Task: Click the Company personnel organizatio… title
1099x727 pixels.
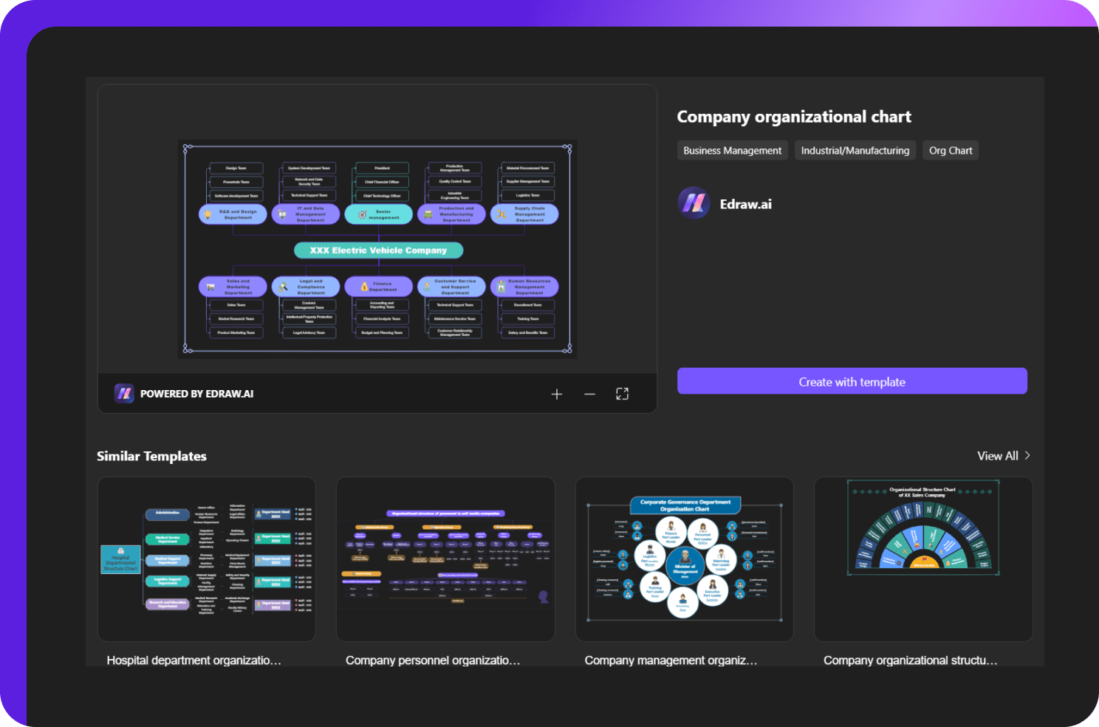Action: 433,661
